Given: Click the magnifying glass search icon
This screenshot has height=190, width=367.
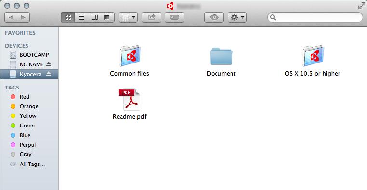Looking at the screenshot, I should [x=272, y=17].
